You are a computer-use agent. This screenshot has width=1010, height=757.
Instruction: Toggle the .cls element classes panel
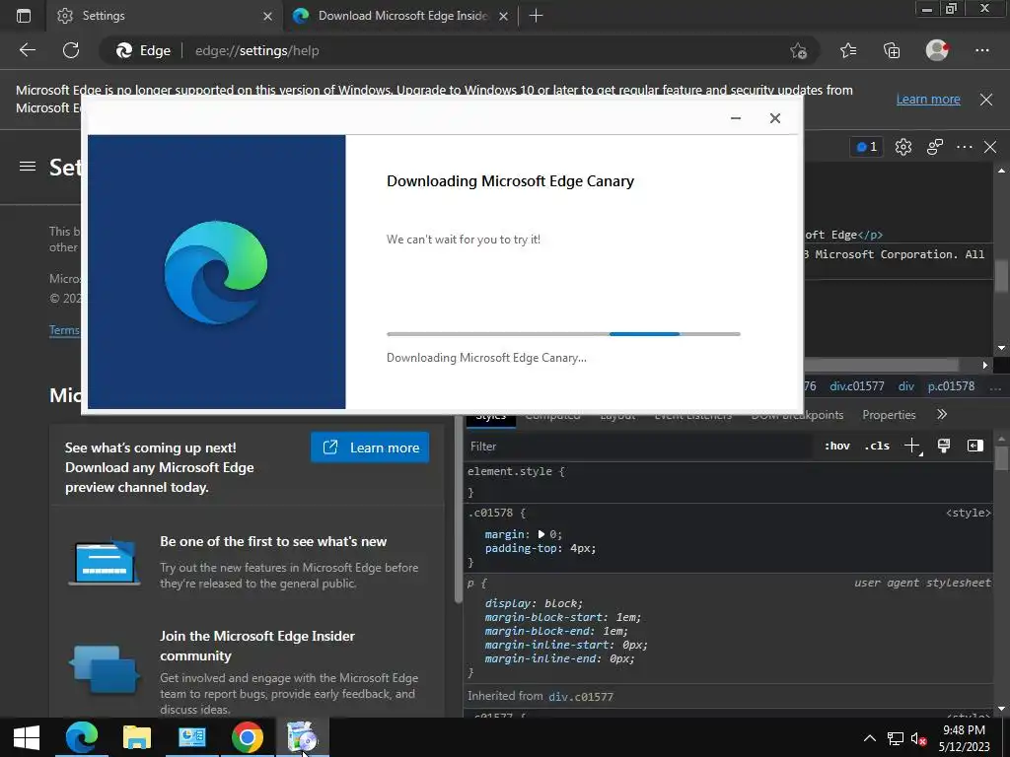(877, 447)
